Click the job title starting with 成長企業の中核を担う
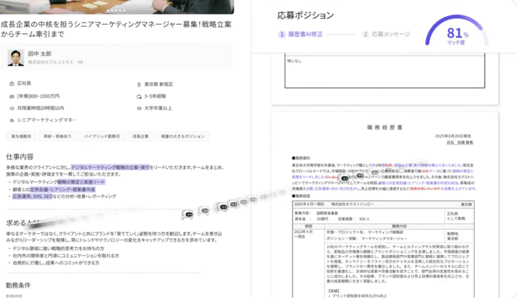The height and width of the screenshot is (299, 519). [x=116, y=29]
